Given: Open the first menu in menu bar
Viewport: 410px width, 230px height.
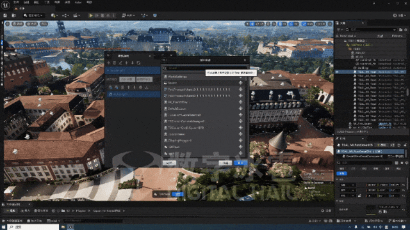Looking at the screenshot, I should pos(16,3).
